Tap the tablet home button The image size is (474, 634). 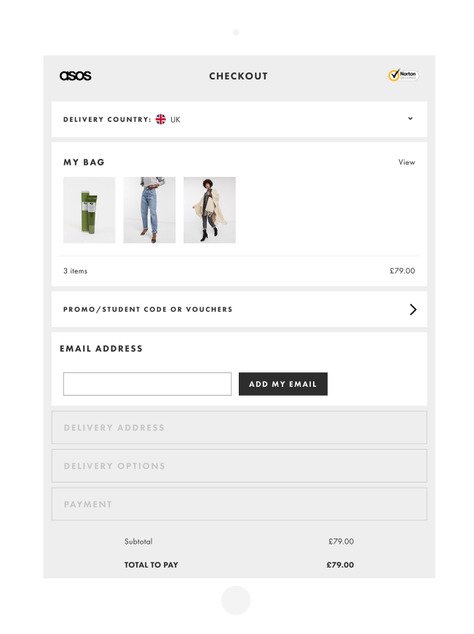236,600
